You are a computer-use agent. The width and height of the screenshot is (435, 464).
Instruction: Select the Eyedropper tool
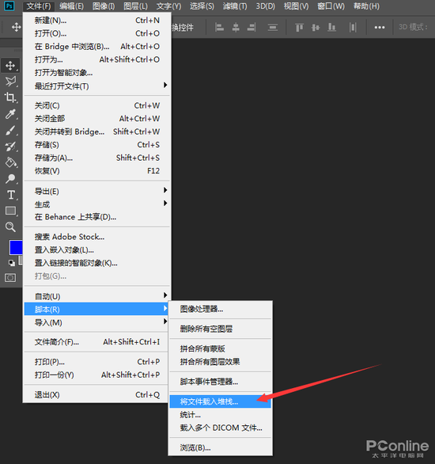(x=10, y=114)
